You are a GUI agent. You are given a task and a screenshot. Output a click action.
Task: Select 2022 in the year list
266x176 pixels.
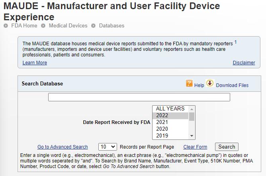[170, 115]
